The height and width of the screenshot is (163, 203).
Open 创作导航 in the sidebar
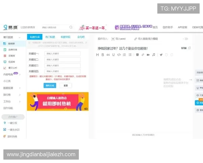click(x=8, y=108)
